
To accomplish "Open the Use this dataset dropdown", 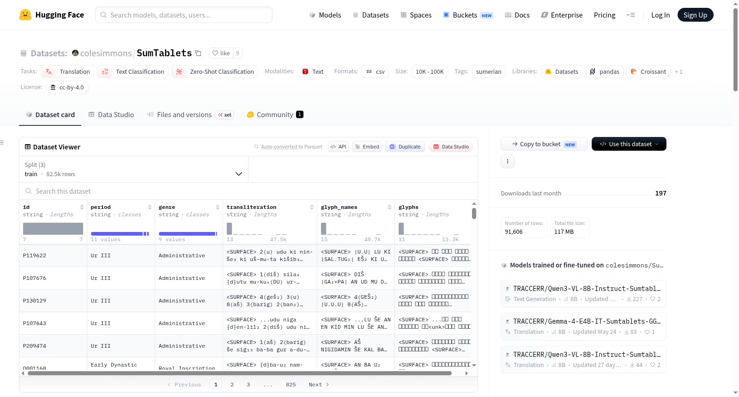I will coord(629,144).
